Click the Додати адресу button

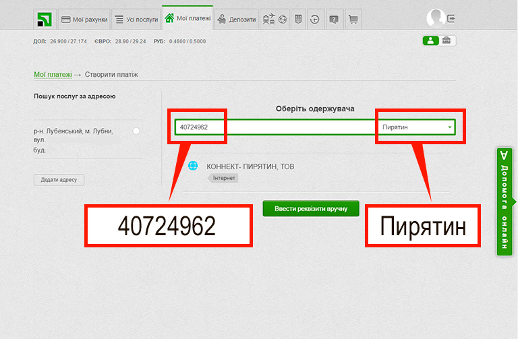59,179
